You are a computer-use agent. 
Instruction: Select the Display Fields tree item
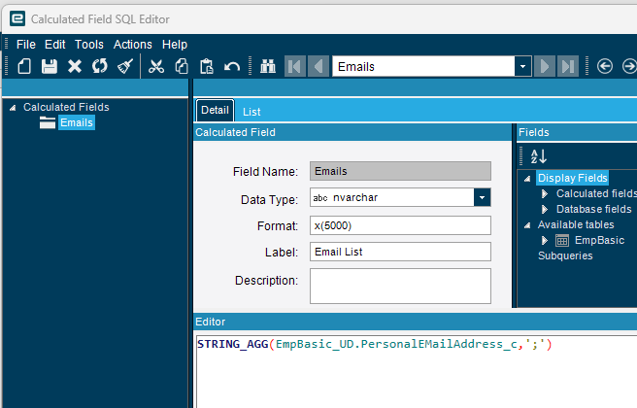(x=572, y=178)
